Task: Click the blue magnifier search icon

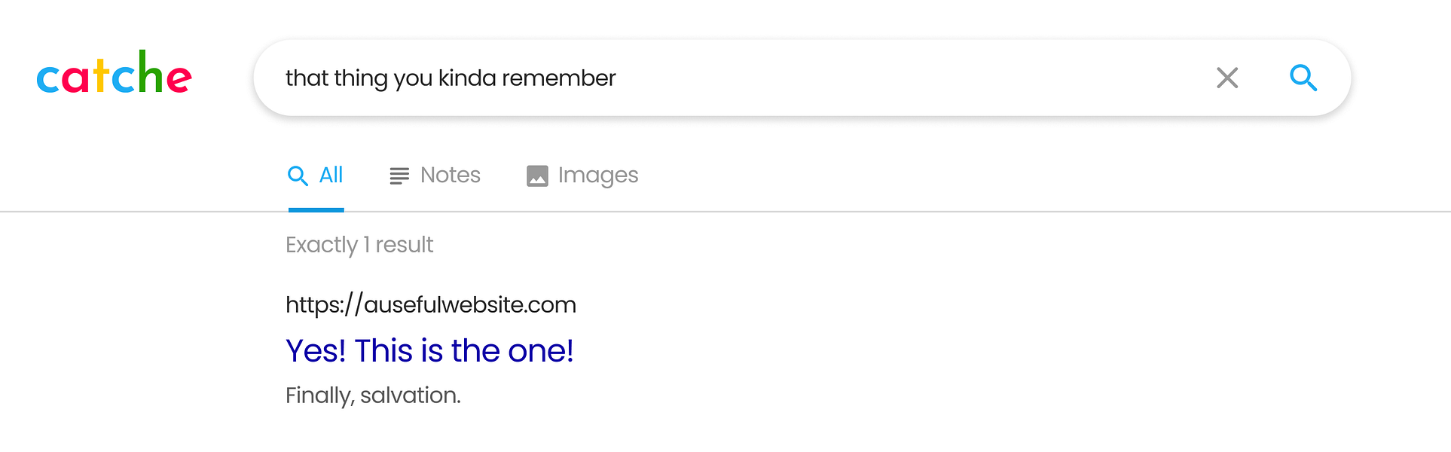Action: click(x=1303, y=78)
